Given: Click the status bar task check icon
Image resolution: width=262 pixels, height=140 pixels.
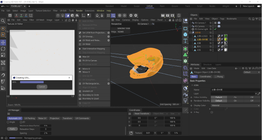Looking at the screenshot, I should pyautogui.click(x=6, y=138).
